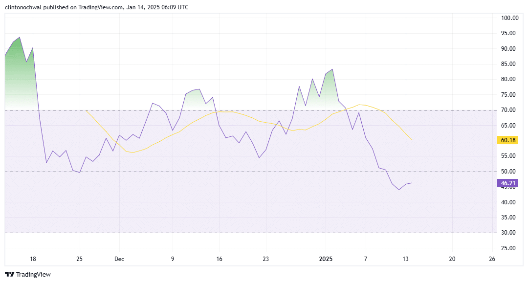Click the 25.00 label on price scale
This screenshot has width=528, height=283.
[509, 248]
